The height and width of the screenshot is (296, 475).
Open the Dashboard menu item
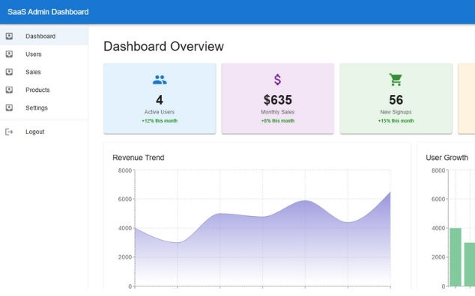point(44,37)
